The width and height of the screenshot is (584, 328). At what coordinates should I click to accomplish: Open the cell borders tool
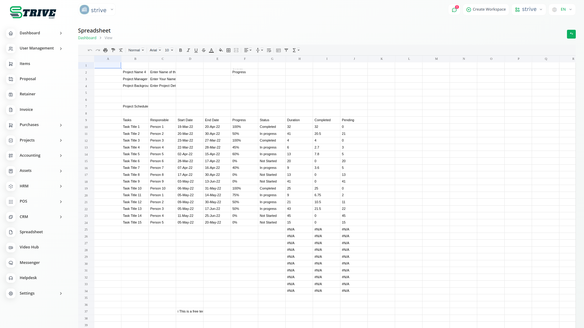click(228, 50)
